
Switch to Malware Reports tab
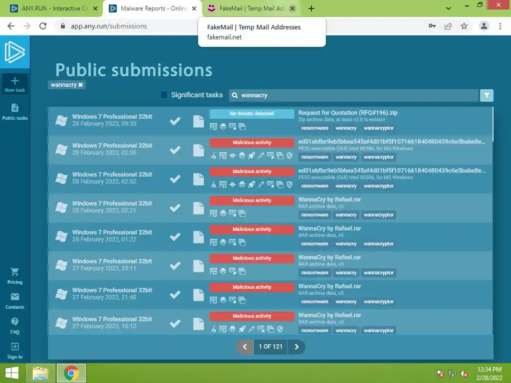(x=153, y=8)
